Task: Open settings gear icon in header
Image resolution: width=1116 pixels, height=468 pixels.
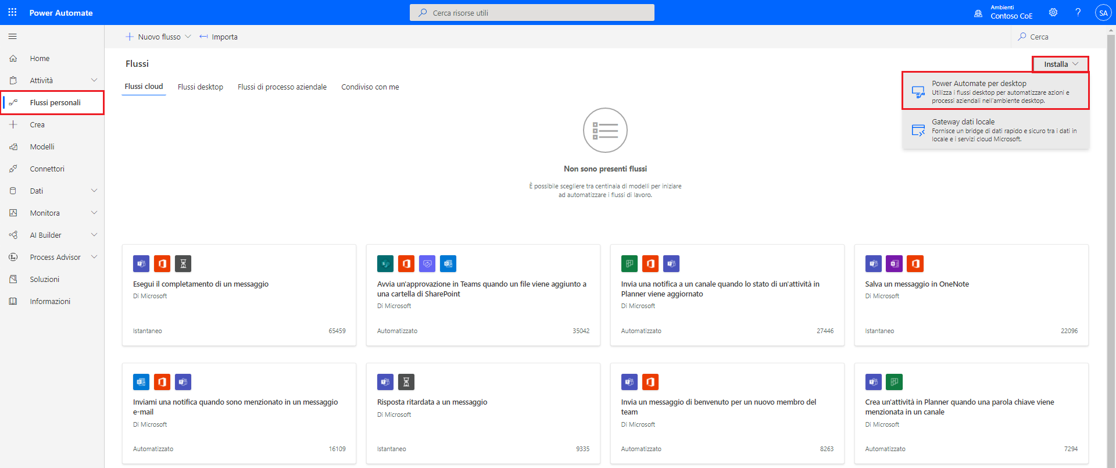Action: point(1053,12)
